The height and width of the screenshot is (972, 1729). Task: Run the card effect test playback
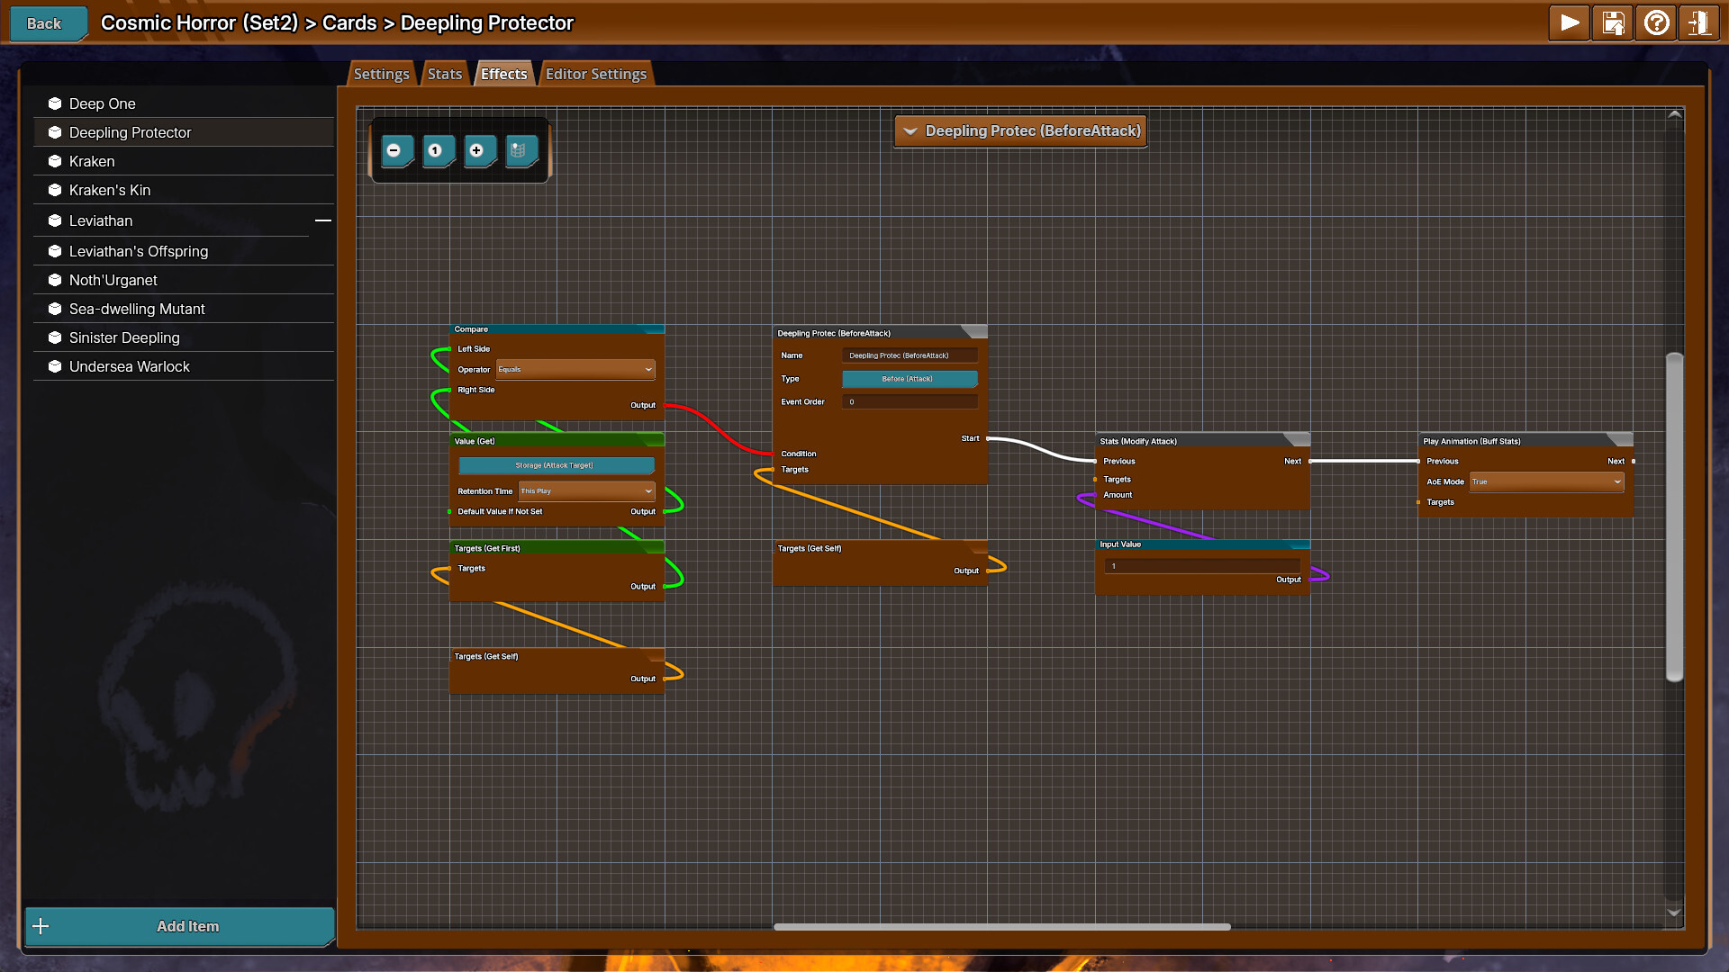point(1568,22)
